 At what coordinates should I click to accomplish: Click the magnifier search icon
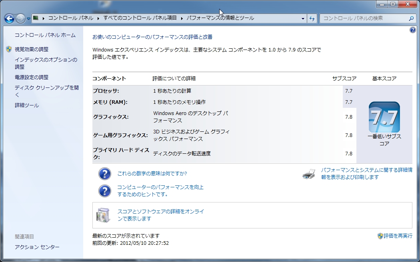pyautogui.click(x=412, y=18)
